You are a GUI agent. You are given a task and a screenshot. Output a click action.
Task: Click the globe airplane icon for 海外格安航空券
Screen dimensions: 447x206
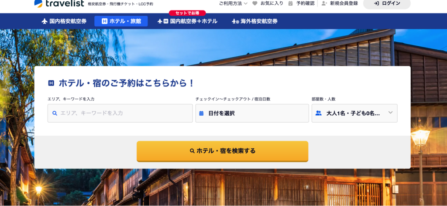click(235, 21)
